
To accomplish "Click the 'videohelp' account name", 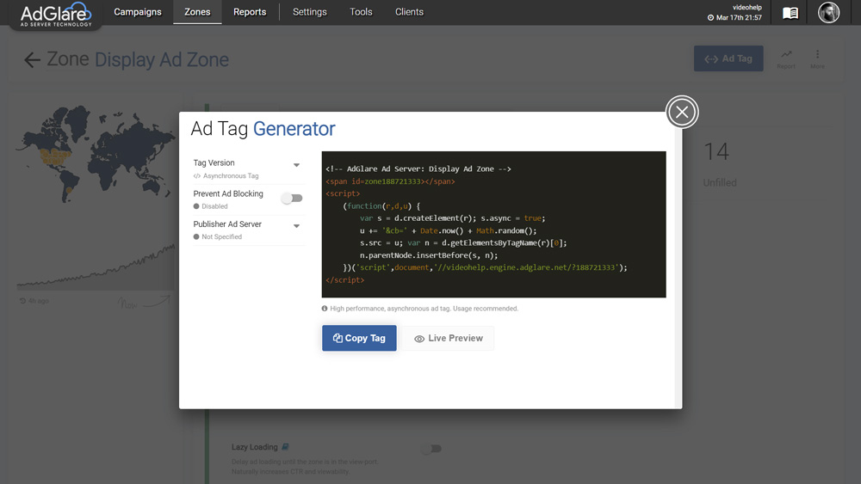I will 746,8.
